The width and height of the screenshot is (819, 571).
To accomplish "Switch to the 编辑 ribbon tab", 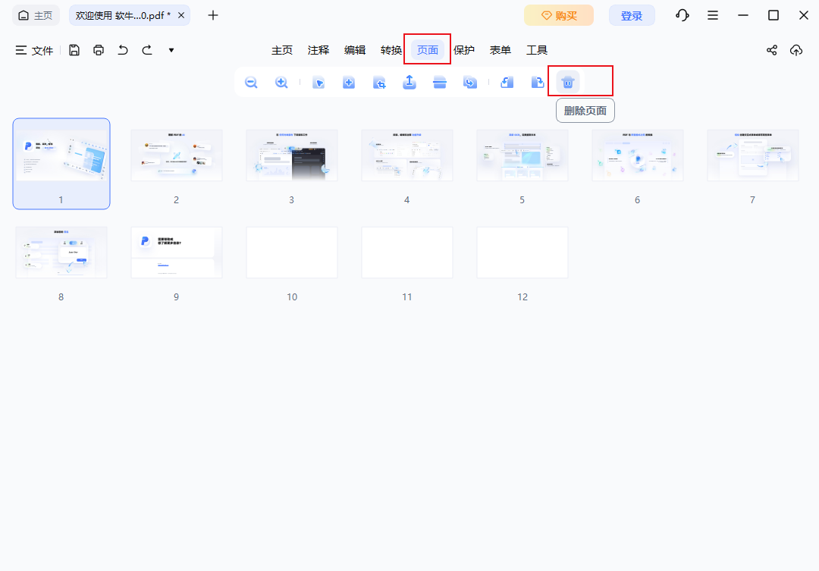I will click(355, 50).
